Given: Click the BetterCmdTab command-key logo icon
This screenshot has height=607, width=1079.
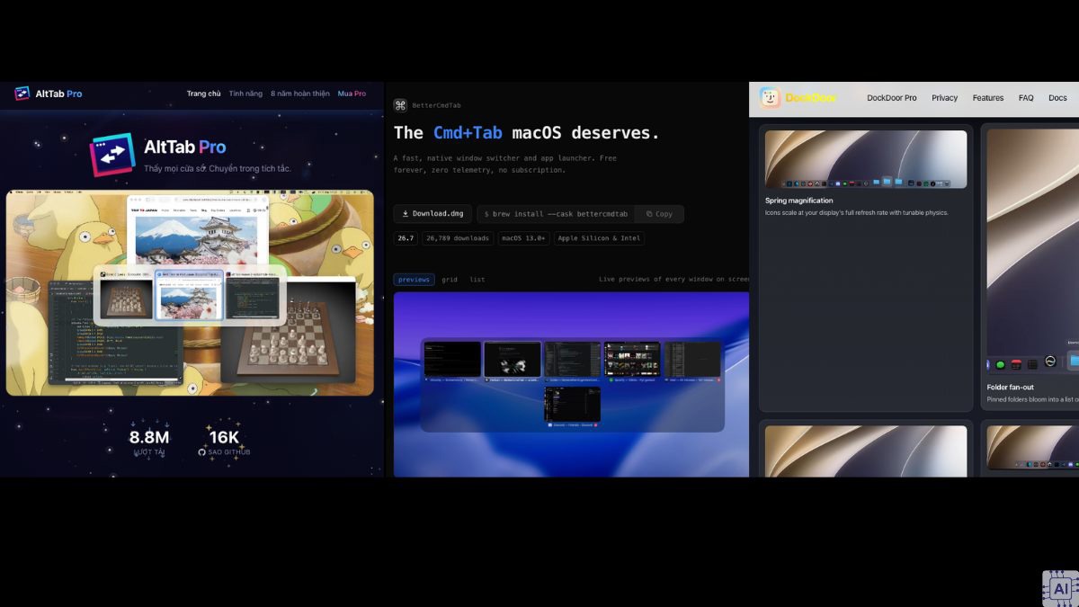Looking at the screenshot, I should [x=400, y=105].
